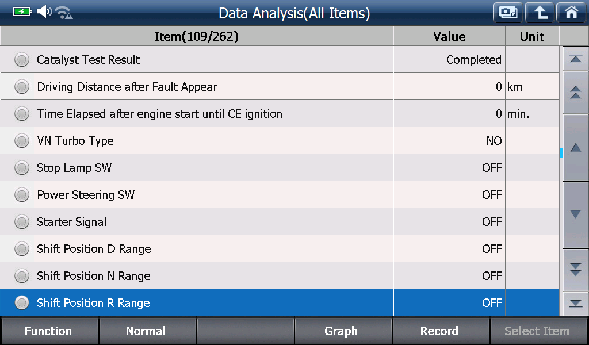Page up with double up arrow
The image size is (589, 345).
[x=575, y=93]
